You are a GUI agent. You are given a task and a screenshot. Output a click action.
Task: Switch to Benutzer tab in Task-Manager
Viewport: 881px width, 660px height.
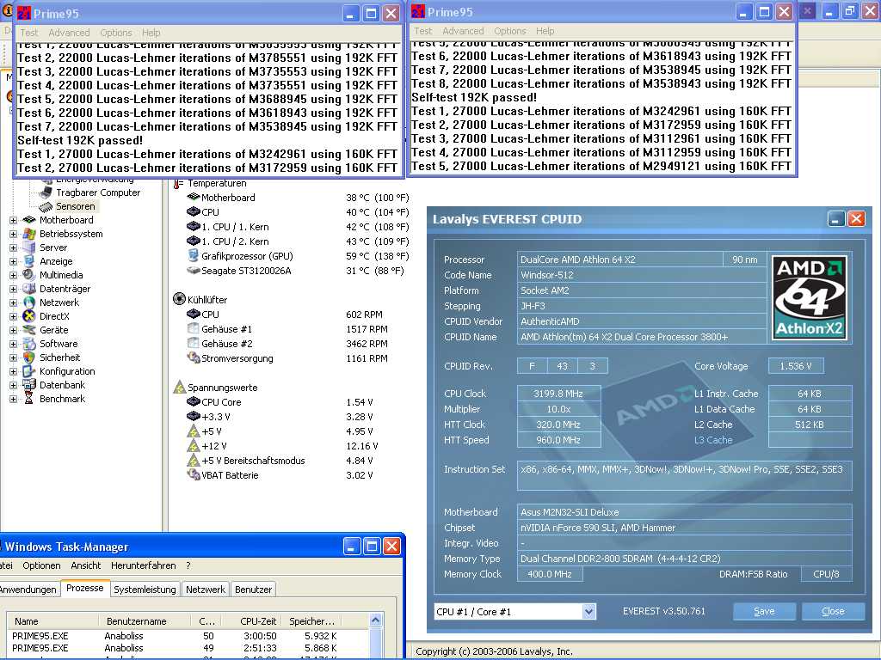[254, 590]
